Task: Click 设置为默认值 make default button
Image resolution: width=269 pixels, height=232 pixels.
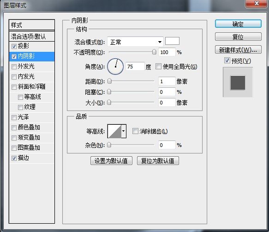Action: (111, 161)
